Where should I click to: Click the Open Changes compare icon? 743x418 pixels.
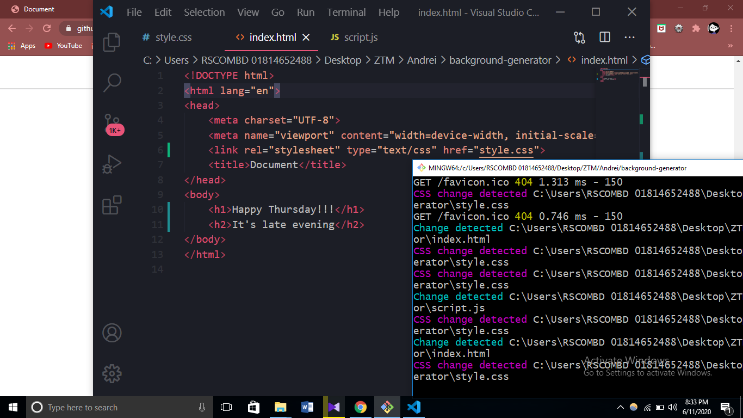579,38
